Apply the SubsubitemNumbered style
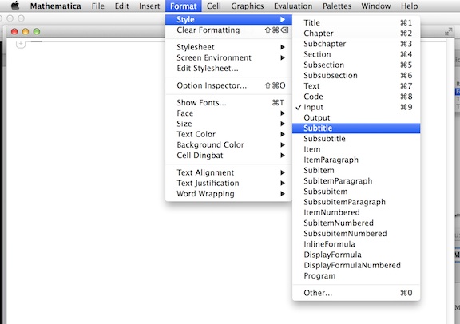This screenshot has width=460, height=324. [x=356, y=234]
